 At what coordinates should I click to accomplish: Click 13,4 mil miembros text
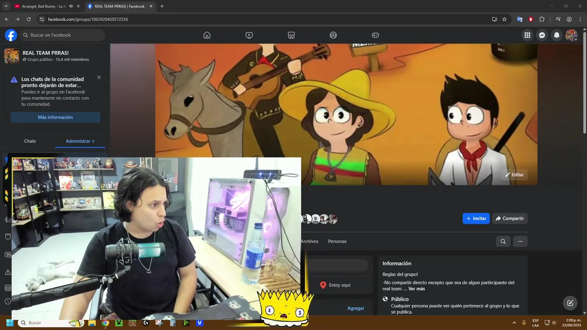(x=72, y=60)
